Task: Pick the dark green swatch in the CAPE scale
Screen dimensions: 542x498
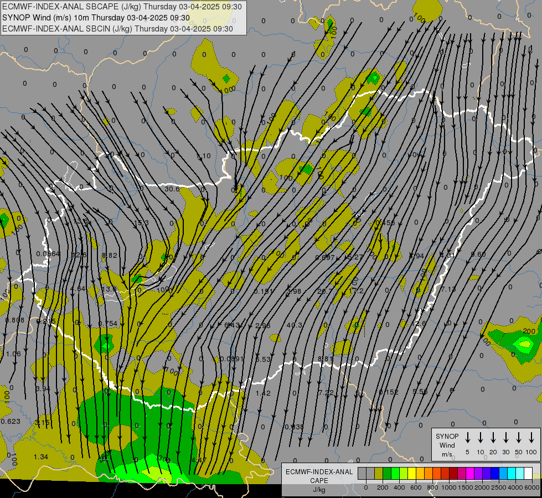Action: [x=387, y=473]
